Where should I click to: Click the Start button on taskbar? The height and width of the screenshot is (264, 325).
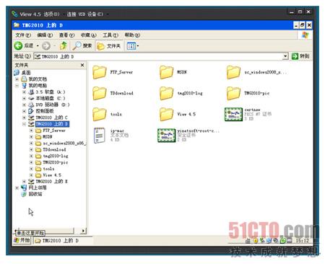click(22, 240)
